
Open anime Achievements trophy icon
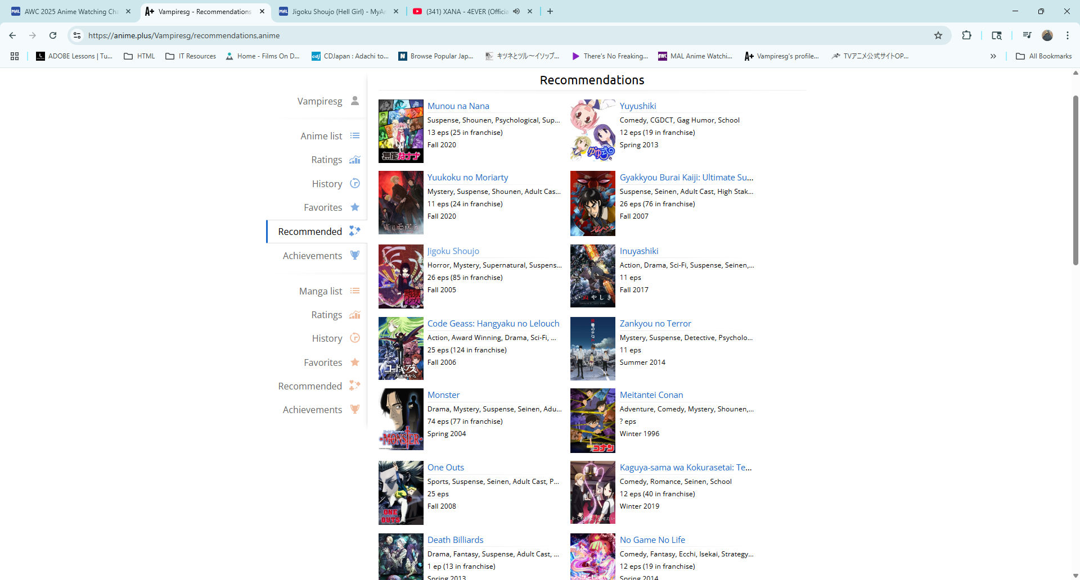[x=354, y=255]
